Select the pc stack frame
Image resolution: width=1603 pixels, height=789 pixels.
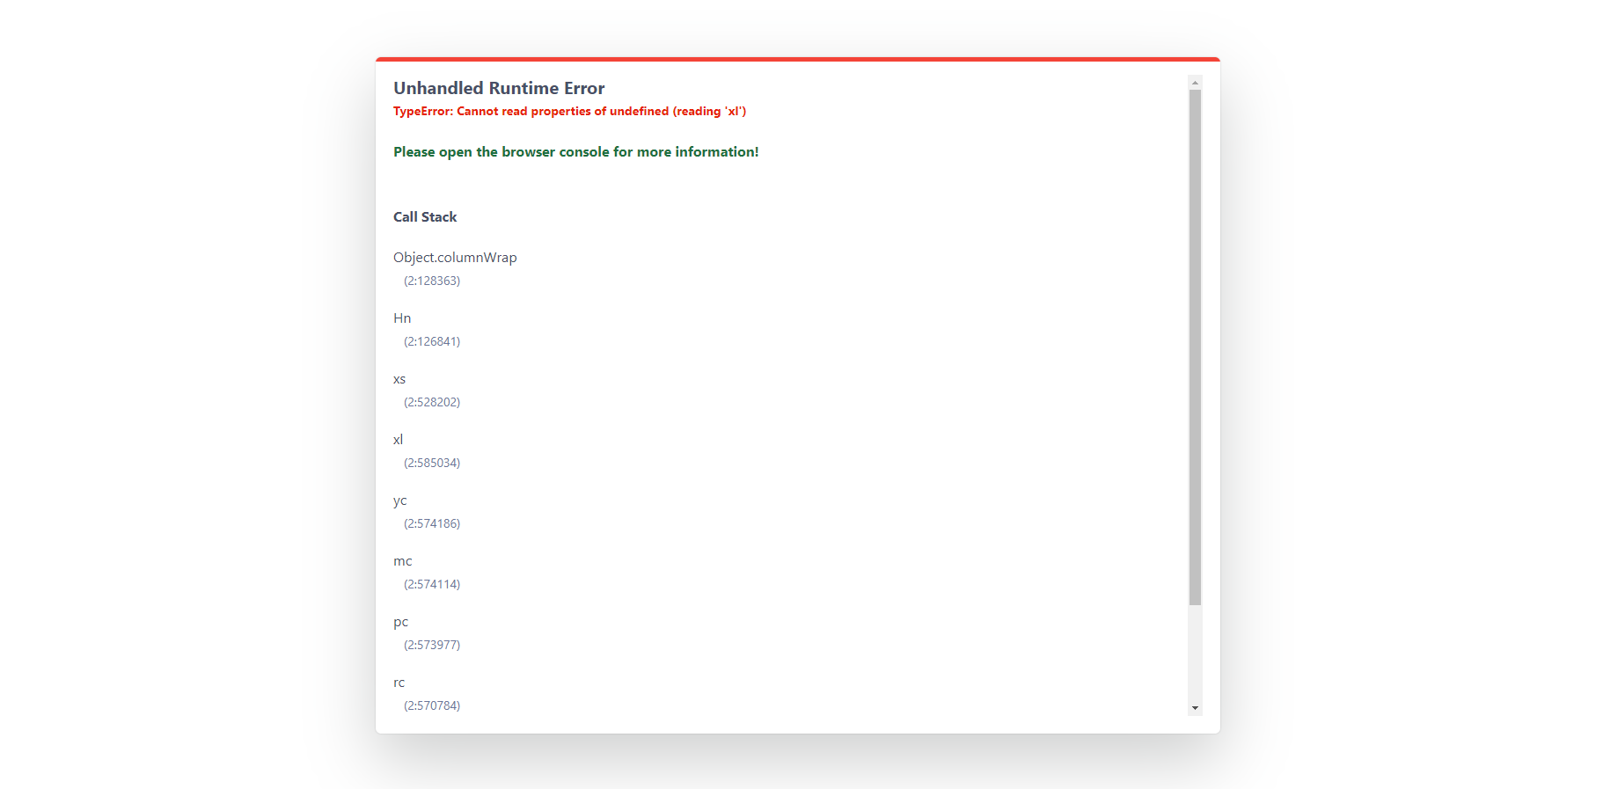(401, 622)
